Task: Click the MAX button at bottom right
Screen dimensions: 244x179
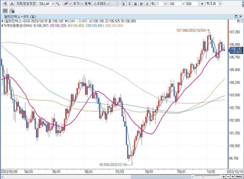Action: click(239, 177)
